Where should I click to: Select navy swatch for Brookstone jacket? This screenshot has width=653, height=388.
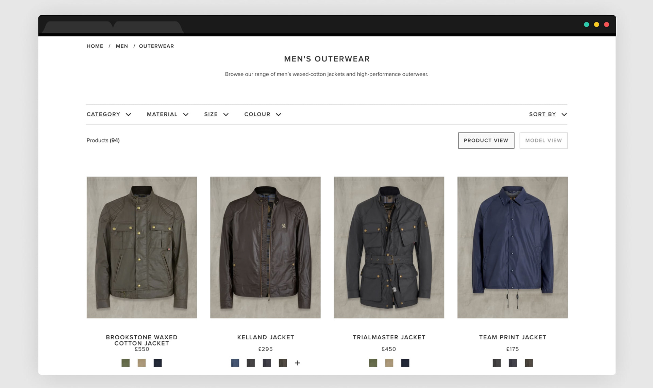click(157, 363)
